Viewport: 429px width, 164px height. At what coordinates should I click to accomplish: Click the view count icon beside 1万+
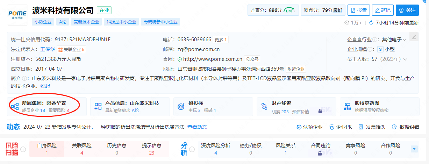347,23
